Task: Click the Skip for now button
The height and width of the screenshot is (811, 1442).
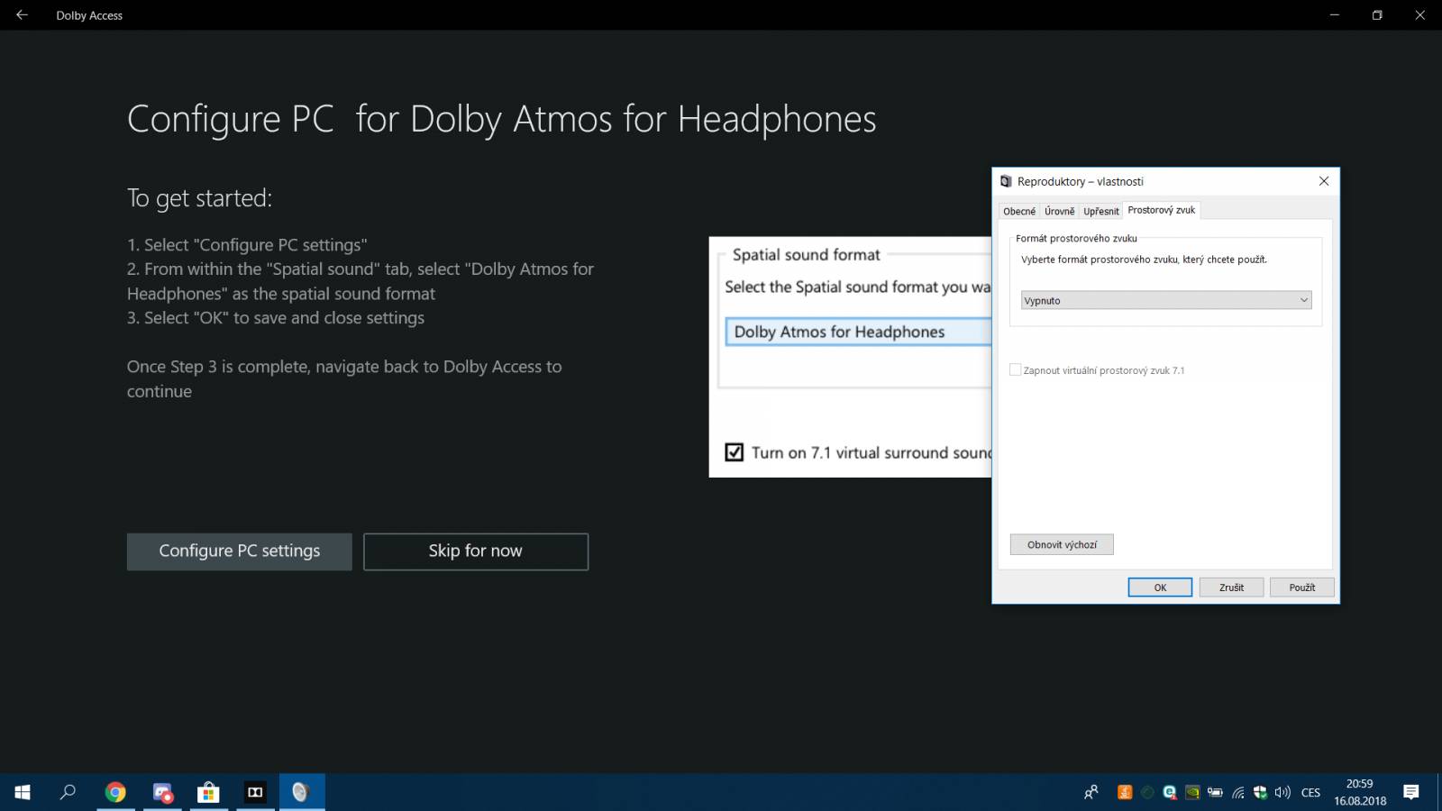Action: coord(476,551)
